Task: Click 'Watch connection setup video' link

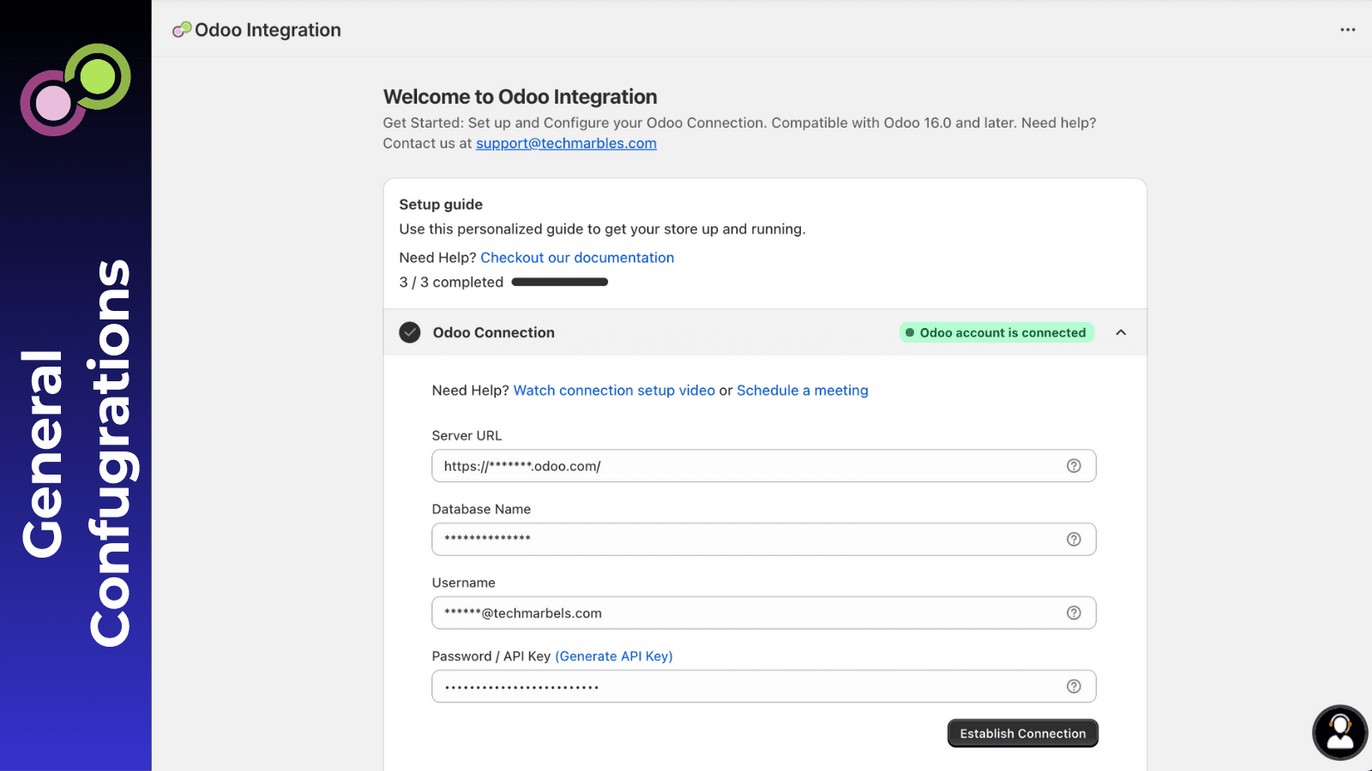Action: tap(614, 391)
